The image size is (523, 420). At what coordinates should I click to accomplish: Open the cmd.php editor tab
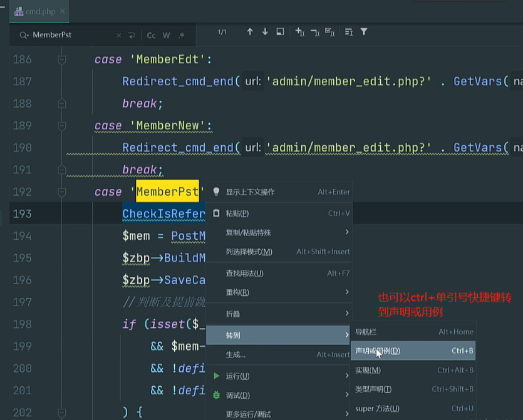(x=39, y=11)
